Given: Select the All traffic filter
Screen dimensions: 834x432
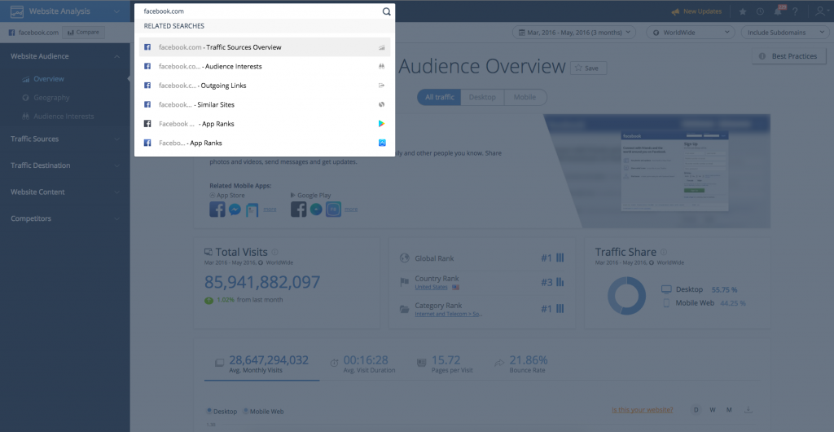Looking at the screenshot, I should point(439,97).
